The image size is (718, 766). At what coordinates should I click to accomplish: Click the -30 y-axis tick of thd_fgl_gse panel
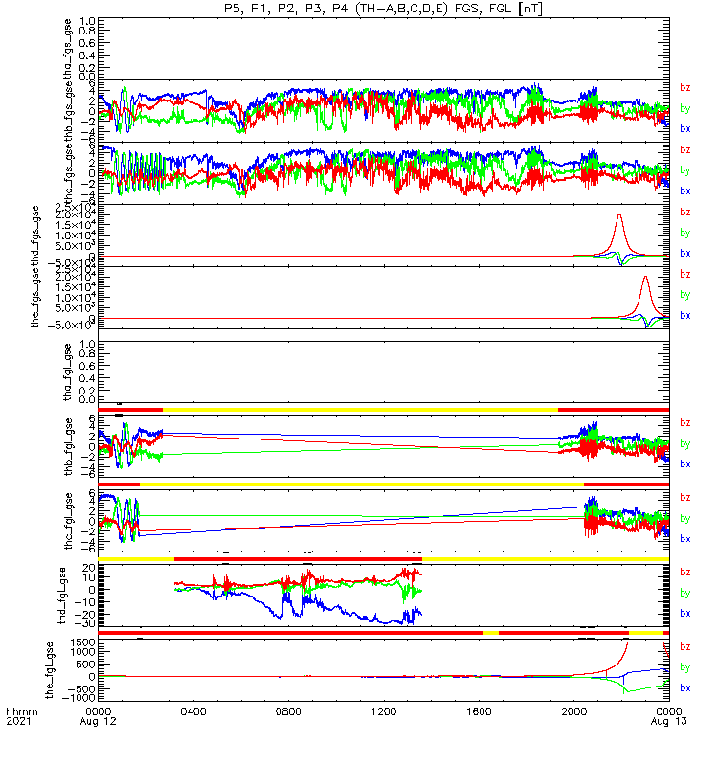click(84, 624)
